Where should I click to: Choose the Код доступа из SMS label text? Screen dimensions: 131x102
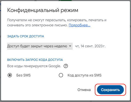pyautogui.click(x=84, y=75)
